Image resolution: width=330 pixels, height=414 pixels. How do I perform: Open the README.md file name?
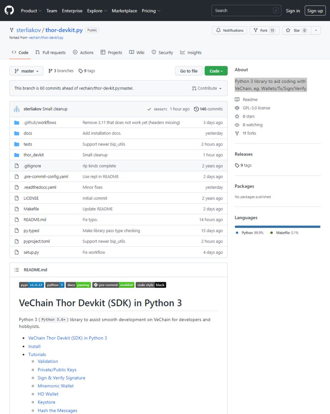[x=35, y=220]
